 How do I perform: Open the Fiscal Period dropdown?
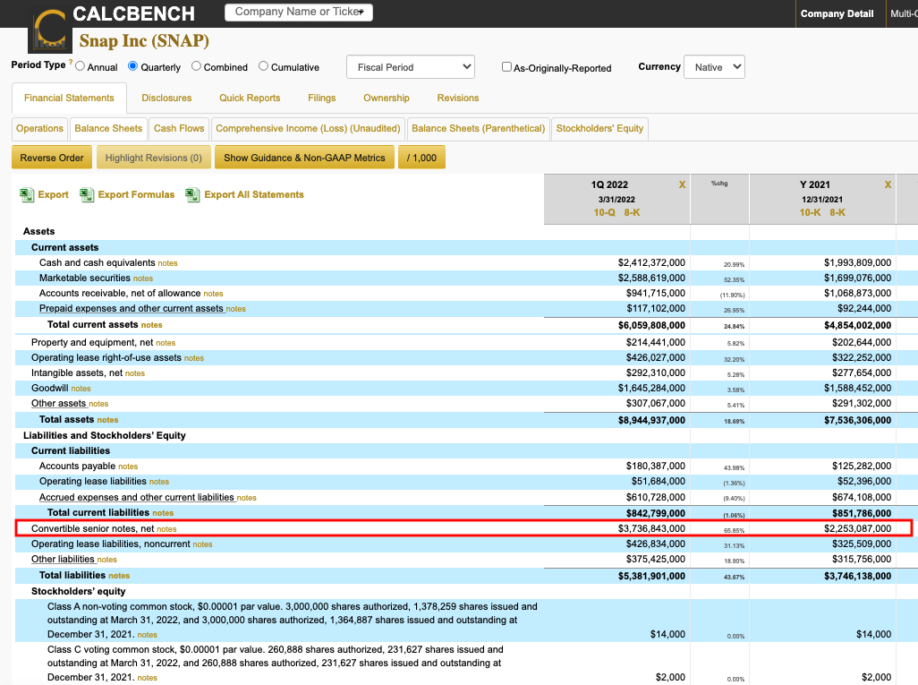coord(410,67)
